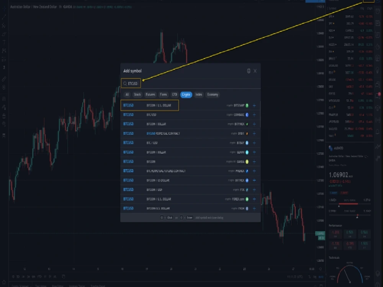Toggle logarithmic scale at bottom right

point(314,276)
